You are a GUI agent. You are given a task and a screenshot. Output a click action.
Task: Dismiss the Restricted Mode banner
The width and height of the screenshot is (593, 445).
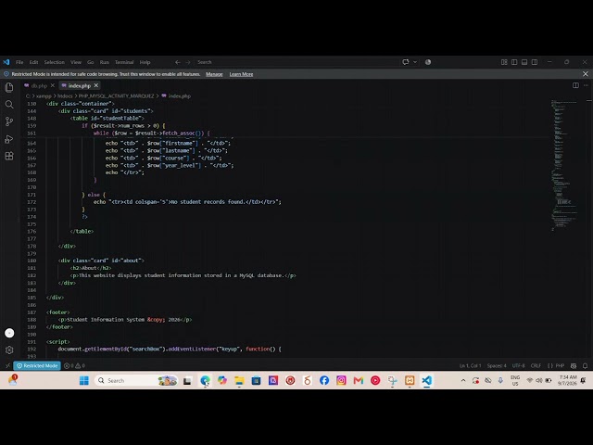(586, 74)
